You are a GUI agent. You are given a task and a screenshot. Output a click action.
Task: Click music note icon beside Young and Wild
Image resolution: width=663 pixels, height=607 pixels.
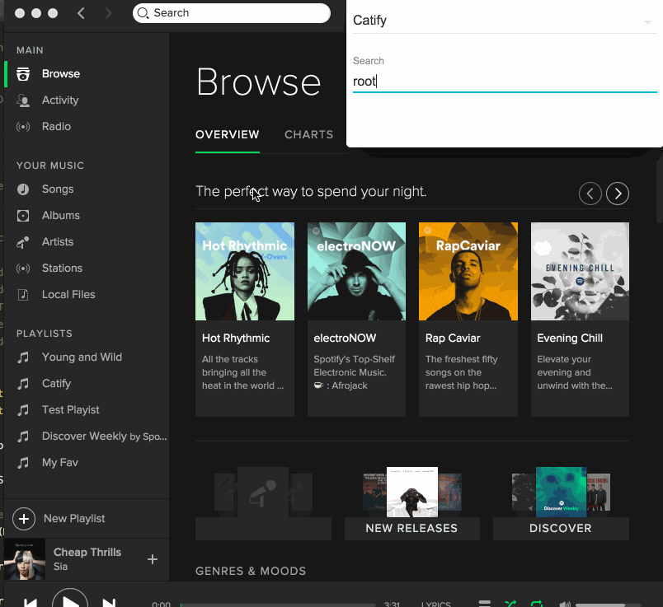[23, 357]
